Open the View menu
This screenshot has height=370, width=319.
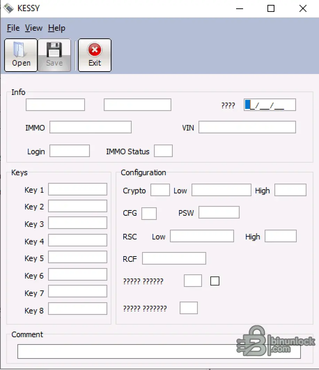pyautogui.click(x=34, y=28)
